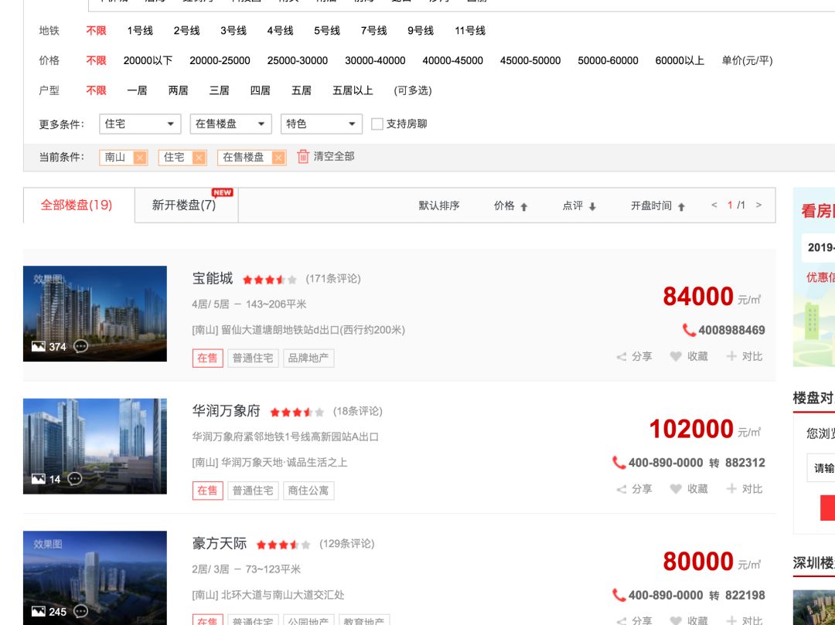
Task: Enable the 支持房聊 checkbox
Action: coord(377,124)
